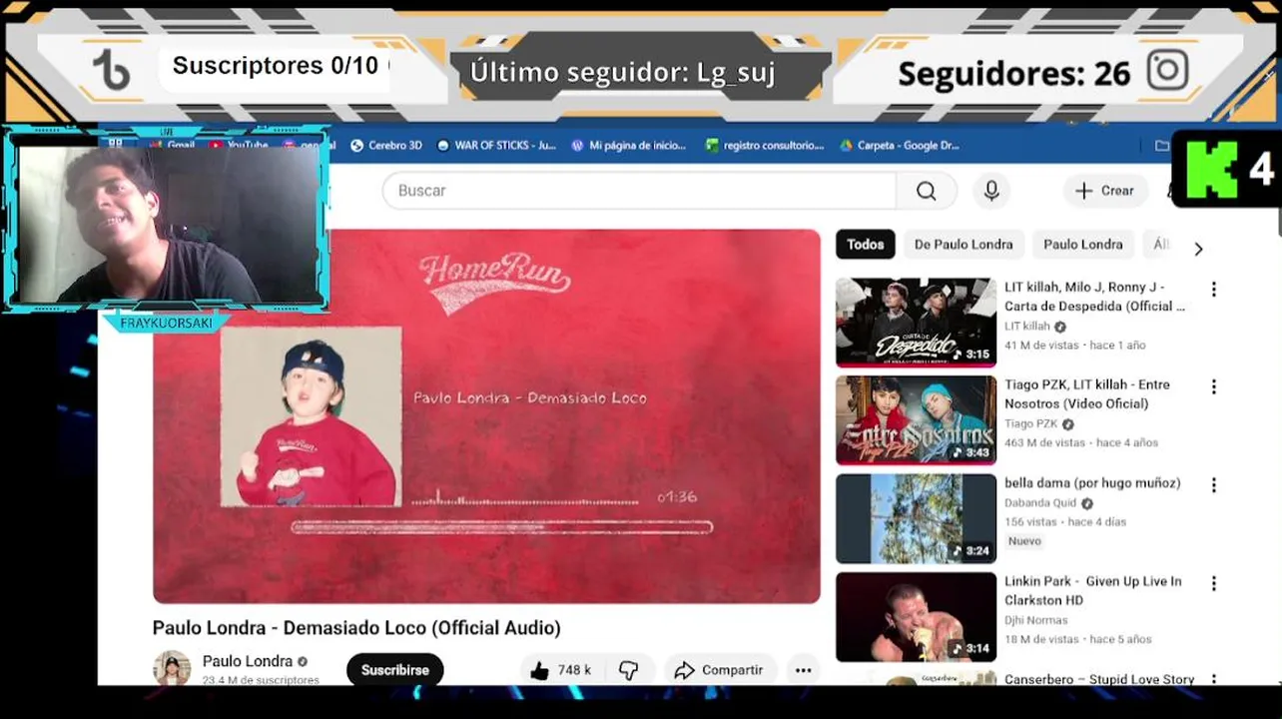Activate voice search microphone icon

(x=991, y=191)
